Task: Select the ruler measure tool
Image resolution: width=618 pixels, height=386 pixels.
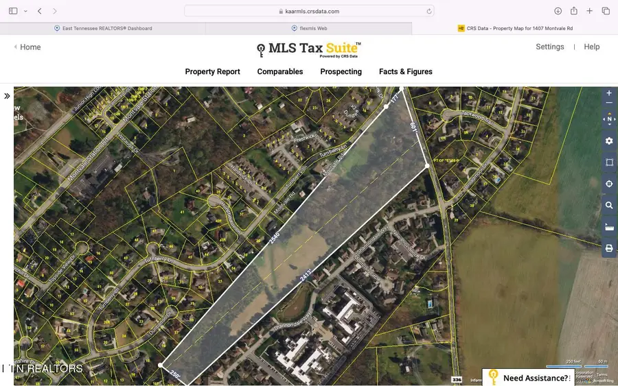Action: point(608,227)
